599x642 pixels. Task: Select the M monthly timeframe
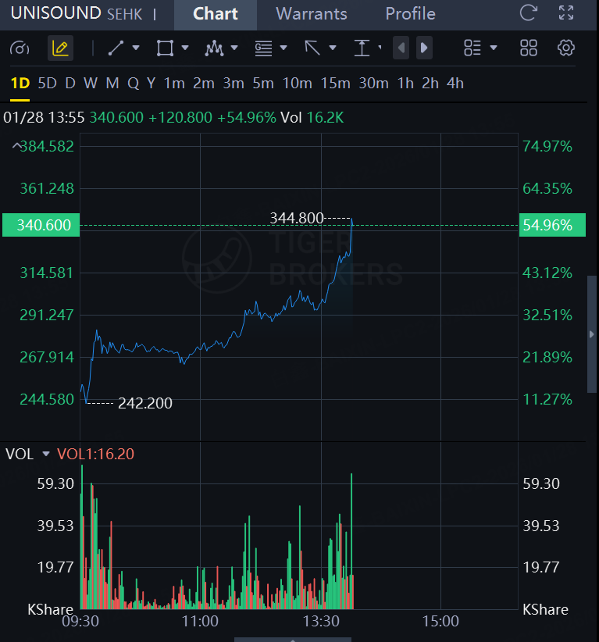112,84
